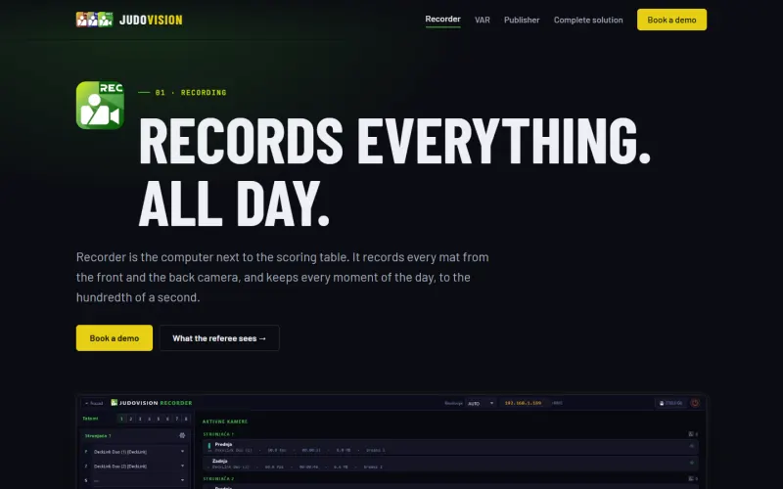
Task: Open Strunjača 1 settings gear icon
Action: 182,435
